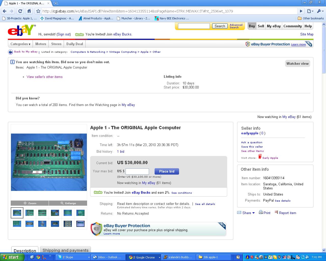
Task: Open the Navy BEE Electronics bookmark
Action: [x=172, y=18]
